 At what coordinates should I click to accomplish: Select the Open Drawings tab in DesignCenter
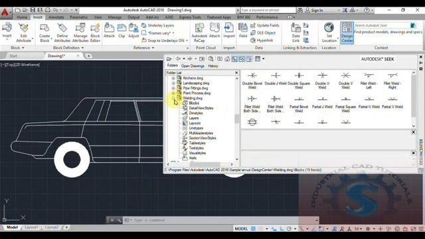[x=193, y=66]
